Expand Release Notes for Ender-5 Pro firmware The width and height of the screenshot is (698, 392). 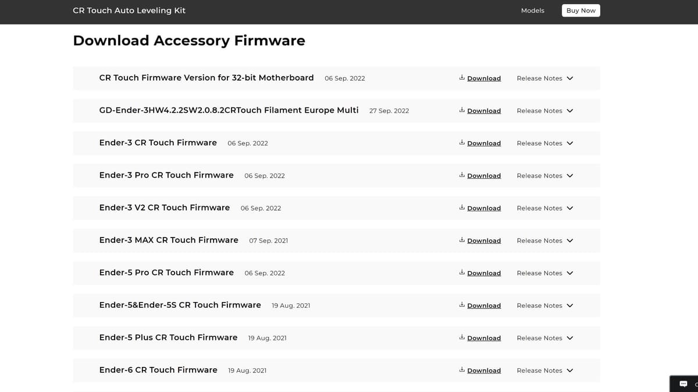point(545,273)
